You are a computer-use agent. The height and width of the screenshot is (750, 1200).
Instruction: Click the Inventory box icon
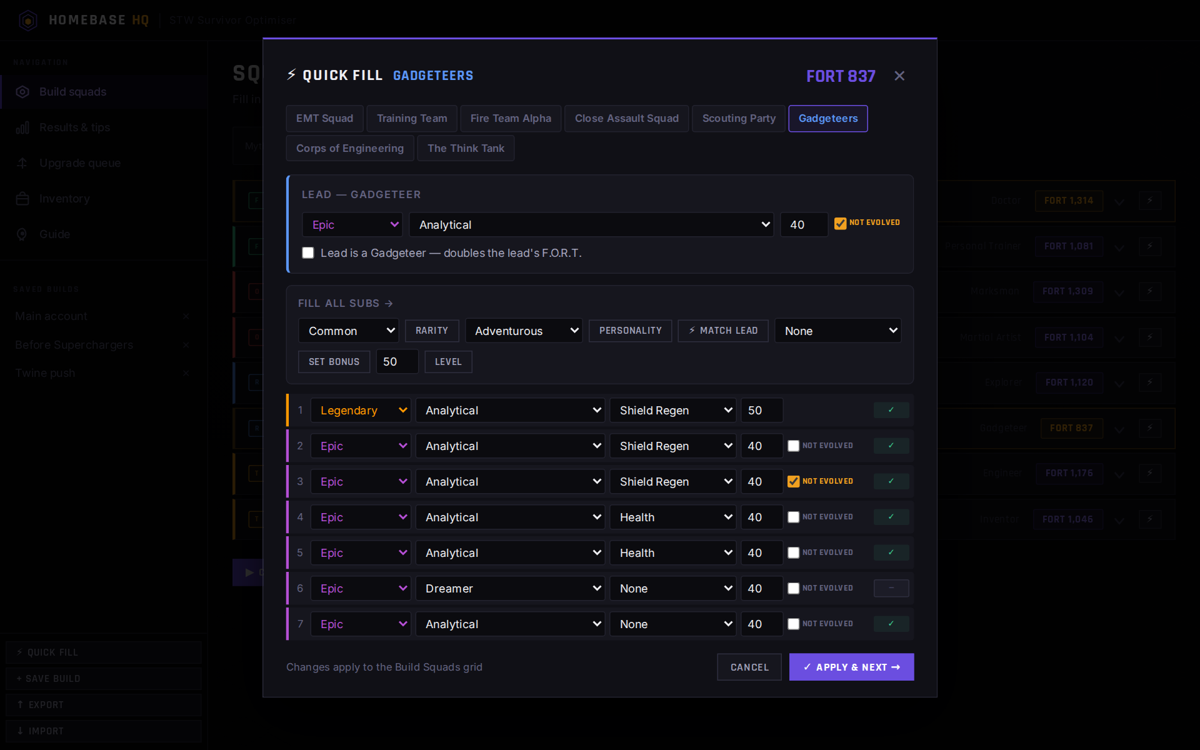[22, 199]
